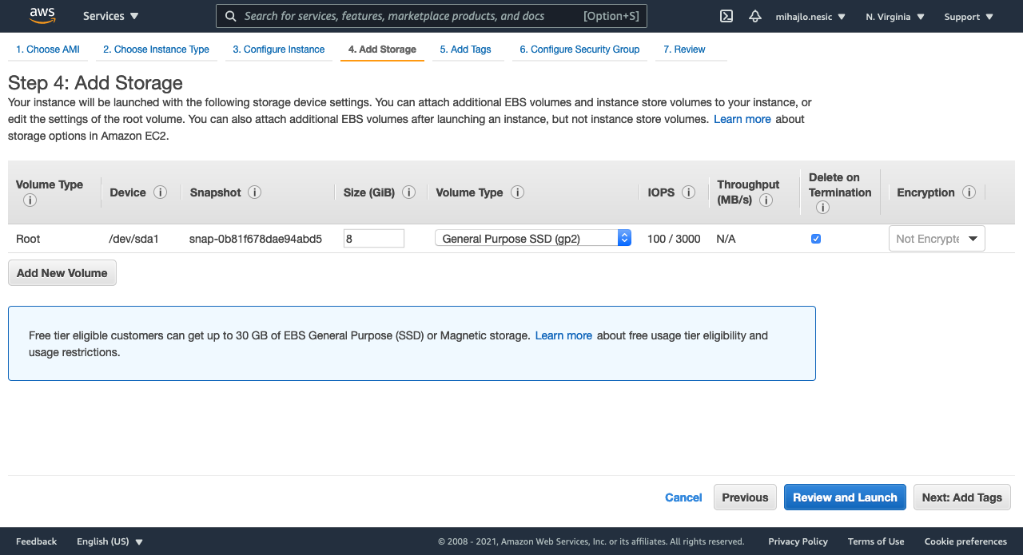
Task: Click the 100 / 3000 IOPS value
Action: [x=674, y=239]
